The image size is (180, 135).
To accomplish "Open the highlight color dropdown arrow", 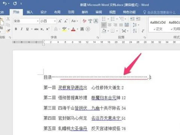I will coord(69,29).
